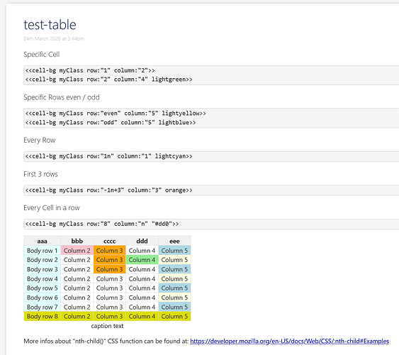The height and width of the screenshot is (355, 399).
Task: Click the table's caption text
Action: pos(107,326)
